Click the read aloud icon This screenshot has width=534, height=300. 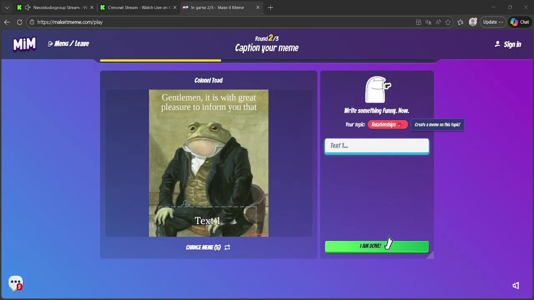point(438,22)
